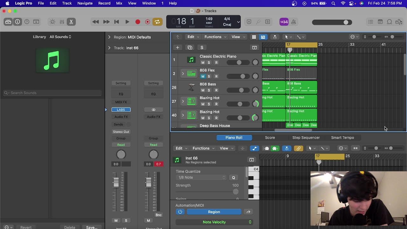The width and height of the screenshot is (407, 229).
Task: Click the Stereo Out output slot
Action: [121, 132]
